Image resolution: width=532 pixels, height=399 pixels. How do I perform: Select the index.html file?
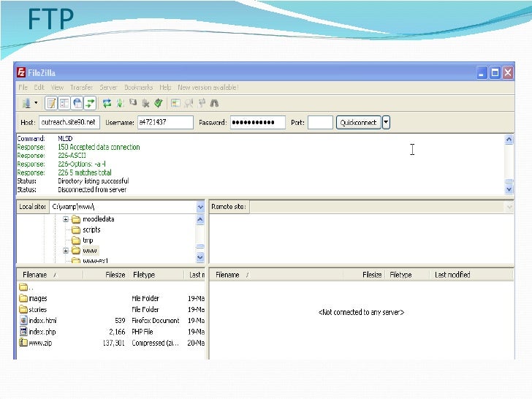pos(38,320)
